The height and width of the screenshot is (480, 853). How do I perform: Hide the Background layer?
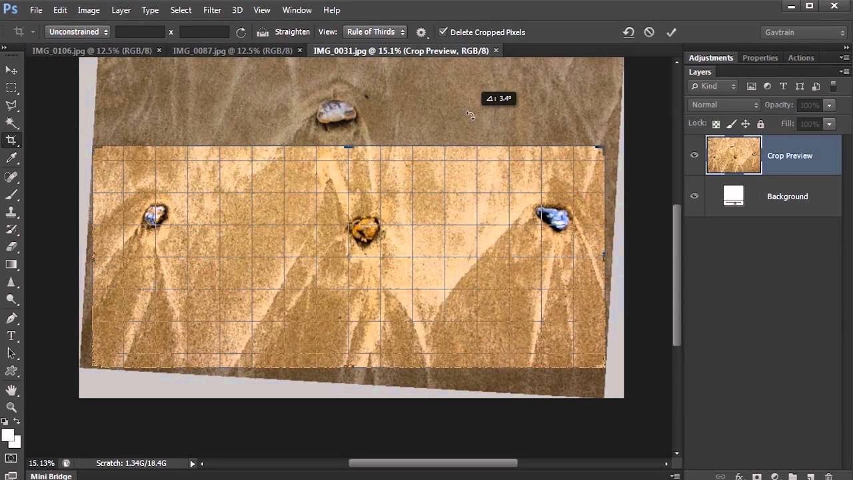click(x=694, y=196)
